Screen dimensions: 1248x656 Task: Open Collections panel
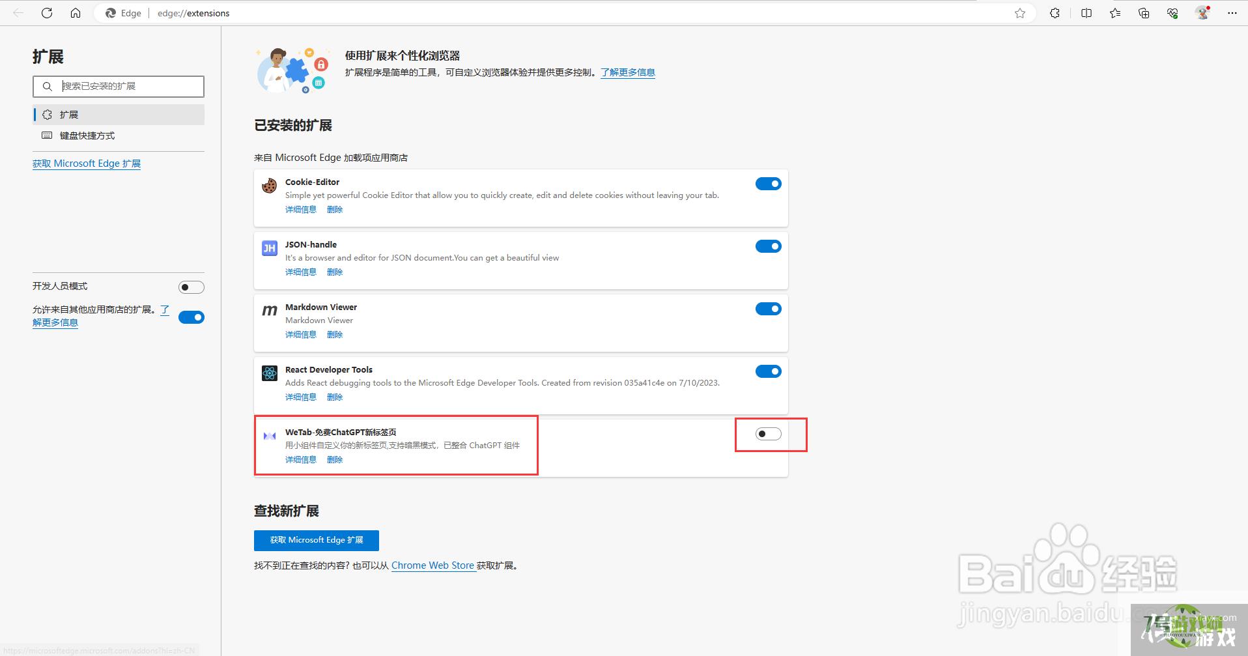click(x=1144, y=13)
